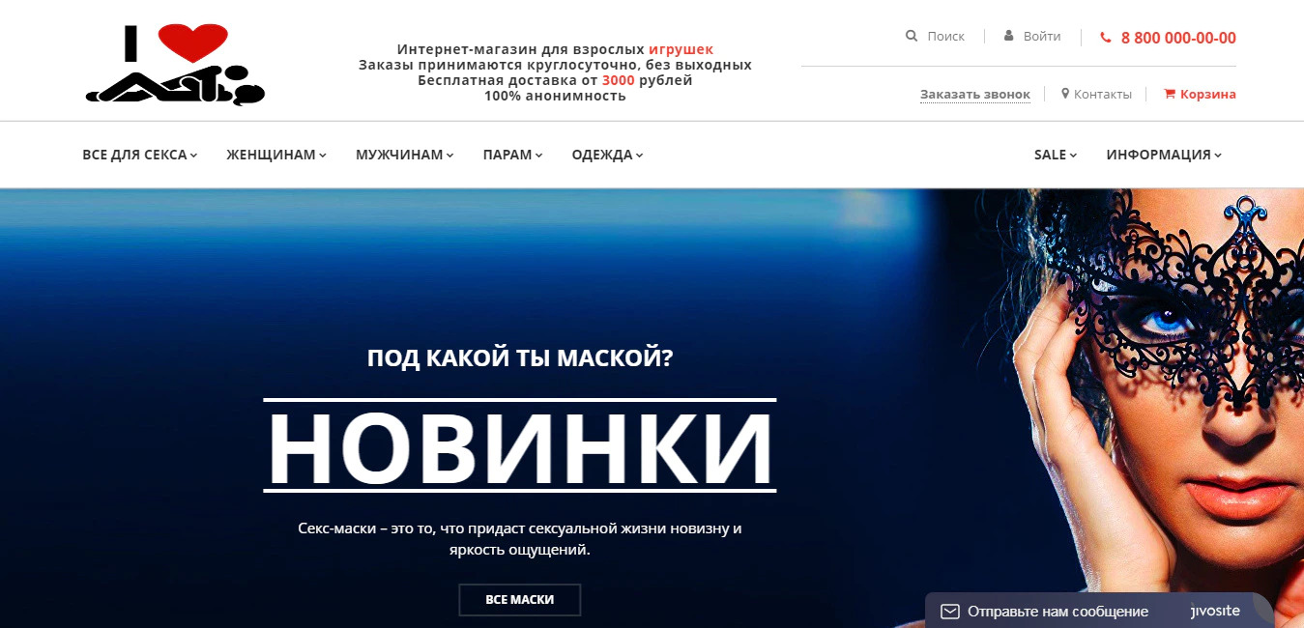Click the Поиск search link
Screen dimensions: 1304x628
(x=945, y=36)
